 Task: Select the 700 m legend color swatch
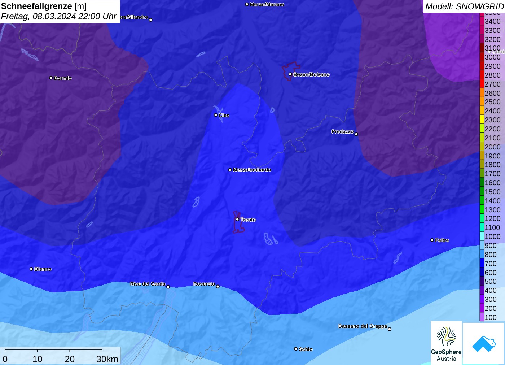click(x=482, y=263)
